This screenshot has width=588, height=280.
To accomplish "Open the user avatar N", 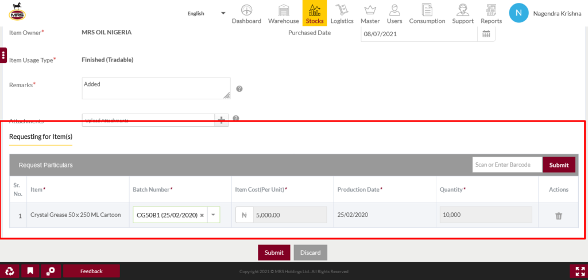I will pyautogui.click(x=519, y=13).
